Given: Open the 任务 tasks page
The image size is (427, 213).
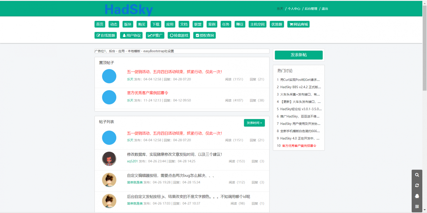Looking at the screenshot, I should tap(226, 24).
